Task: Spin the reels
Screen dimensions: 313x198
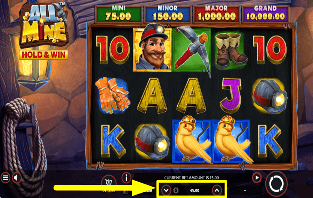Action: tap(276, 184)
